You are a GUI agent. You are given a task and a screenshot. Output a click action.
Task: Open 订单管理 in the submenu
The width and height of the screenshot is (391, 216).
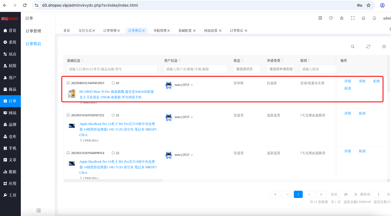coord(33,31)
